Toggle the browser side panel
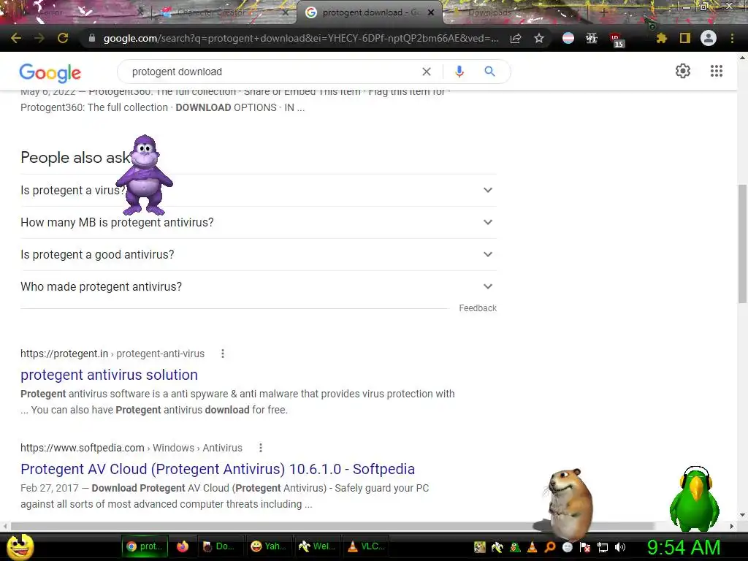 tap(685, 38)
